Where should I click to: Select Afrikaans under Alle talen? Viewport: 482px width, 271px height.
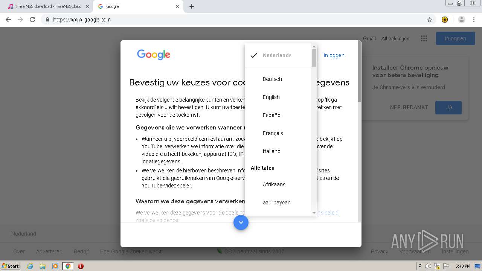click(x=278, y=184)
